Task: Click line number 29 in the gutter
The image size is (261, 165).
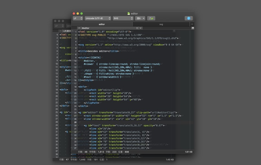Action: pyautogui.click(x=75, y=122)
